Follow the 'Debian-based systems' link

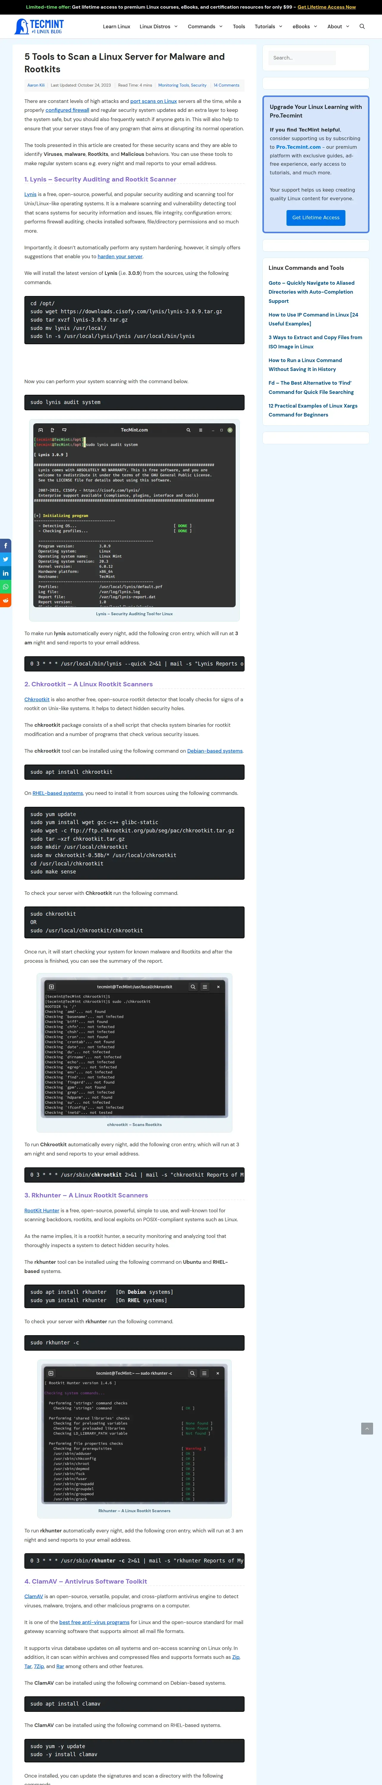coord(215,751)
